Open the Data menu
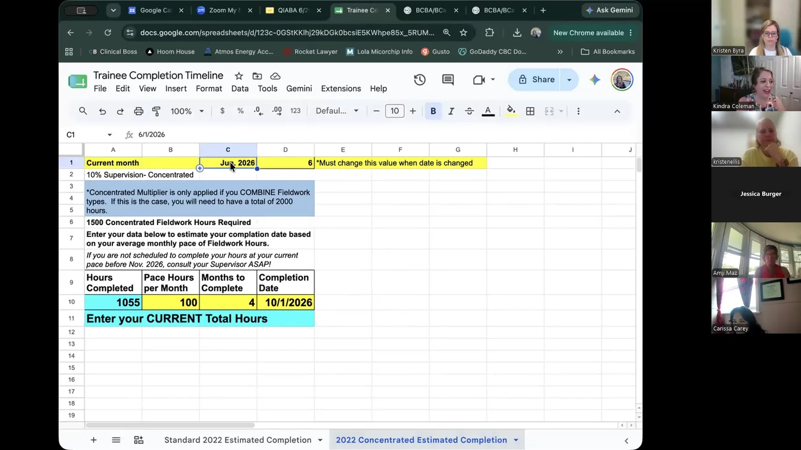This screenshot has width=801, height=450. [240, 88]
